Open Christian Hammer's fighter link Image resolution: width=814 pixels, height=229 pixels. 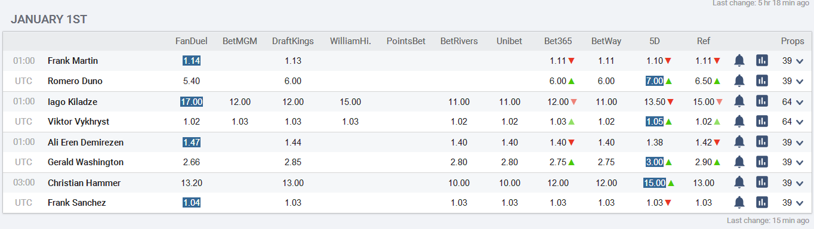(x=84, y=183)
